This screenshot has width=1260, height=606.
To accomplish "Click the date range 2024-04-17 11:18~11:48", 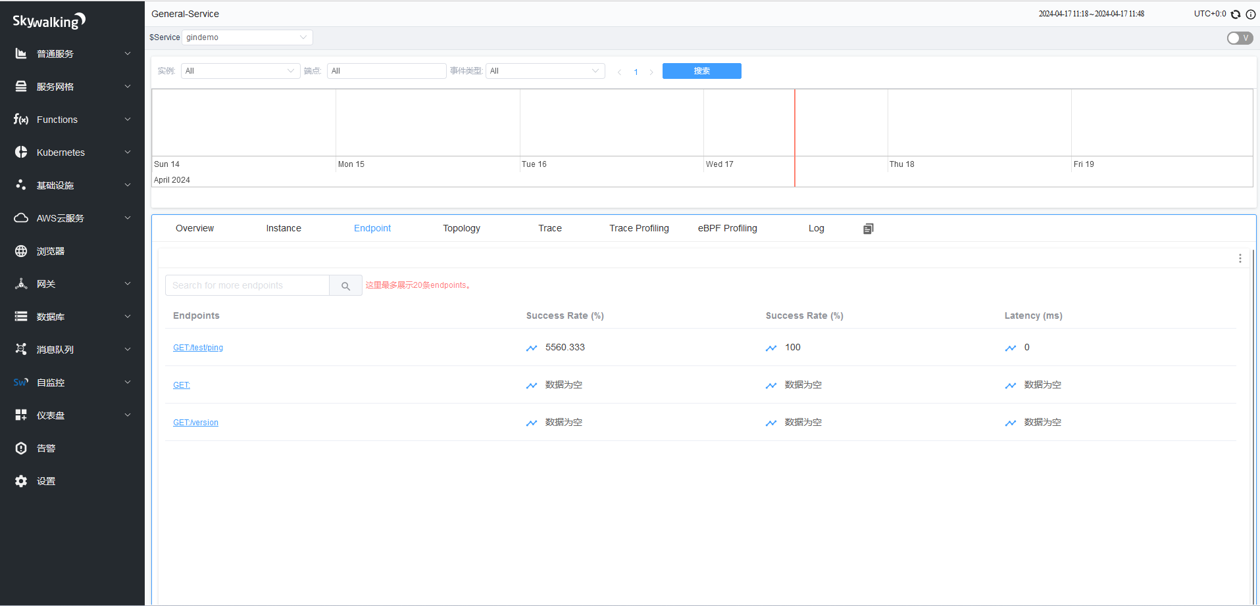I will [x=1092, y=14].
